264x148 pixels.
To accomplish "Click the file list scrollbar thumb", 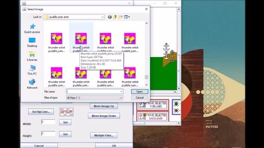I will pos(146,77).
